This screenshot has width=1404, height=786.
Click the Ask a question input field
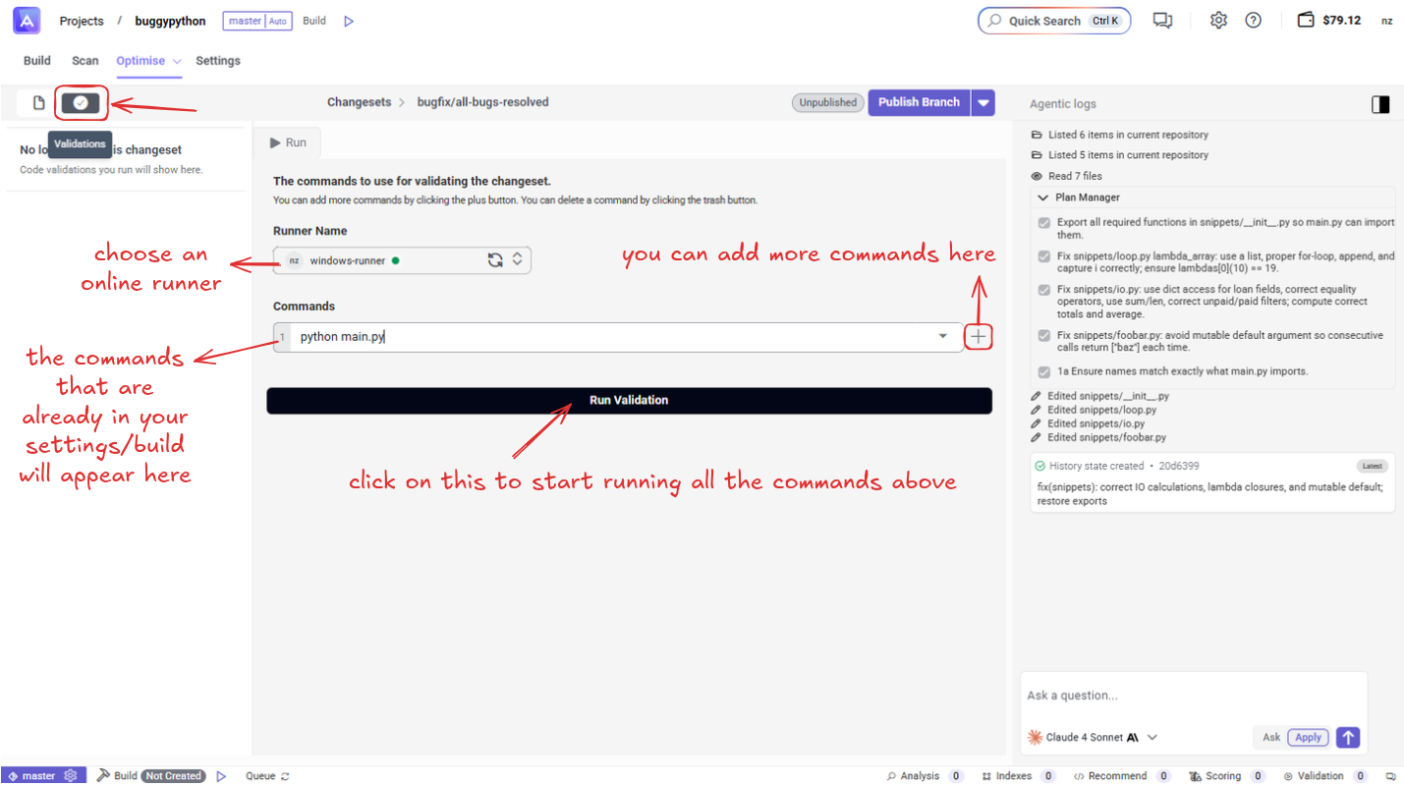point(1193,696)
